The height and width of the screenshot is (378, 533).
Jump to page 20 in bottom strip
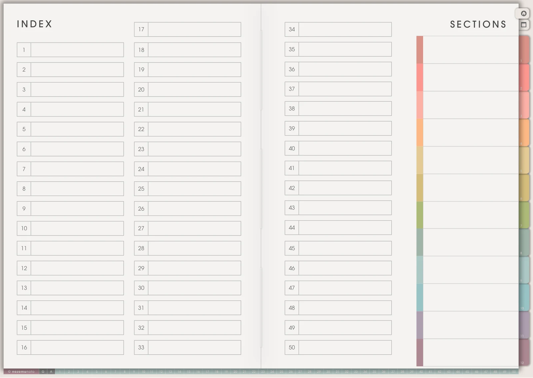click(x=235, y=372)
